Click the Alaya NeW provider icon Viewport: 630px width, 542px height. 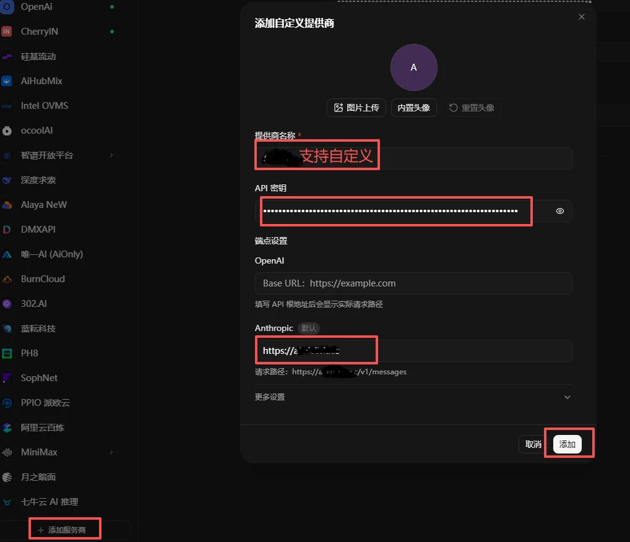[x=7, y=205]
